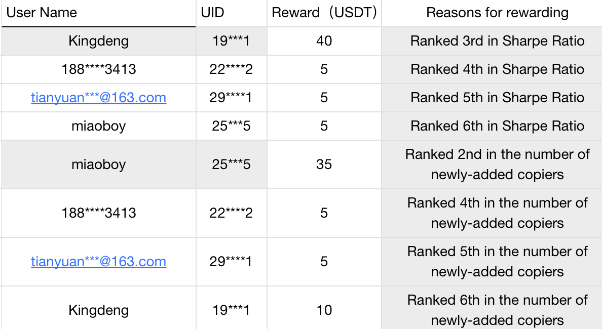Select the Reward (USDT) header cell
Viewport: 602px width, 329px height.
[324, 13]
